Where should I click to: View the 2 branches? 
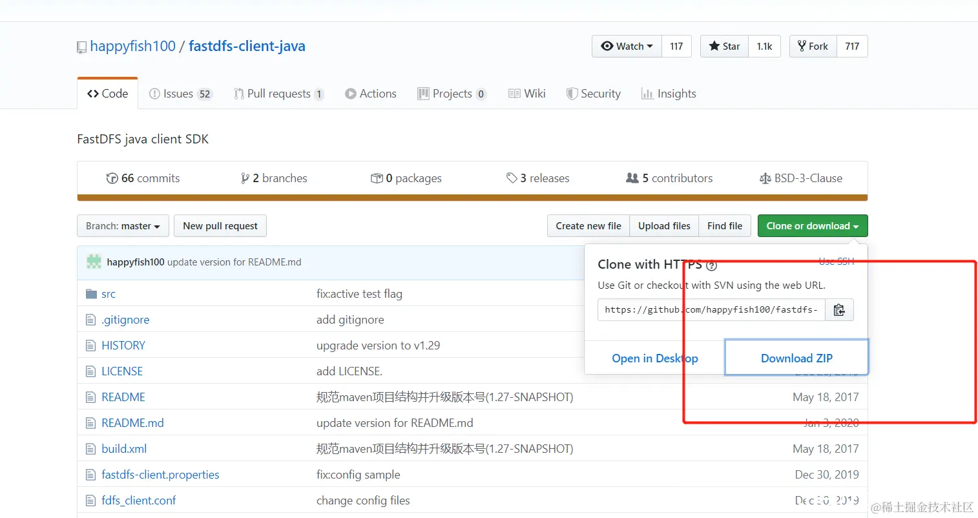274,178
